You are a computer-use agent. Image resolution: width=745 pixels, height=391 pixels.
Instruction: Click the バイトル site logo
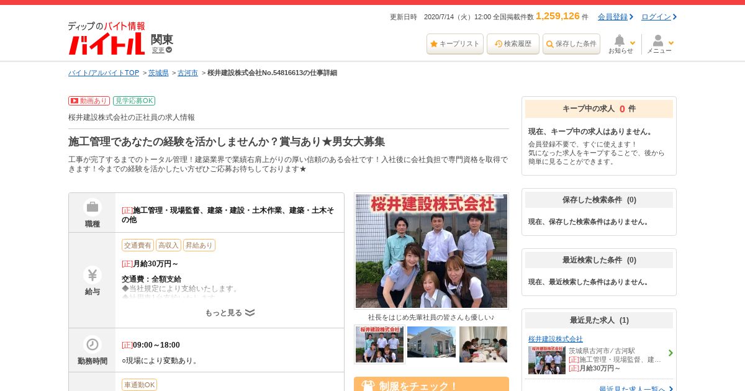(106, 38)
